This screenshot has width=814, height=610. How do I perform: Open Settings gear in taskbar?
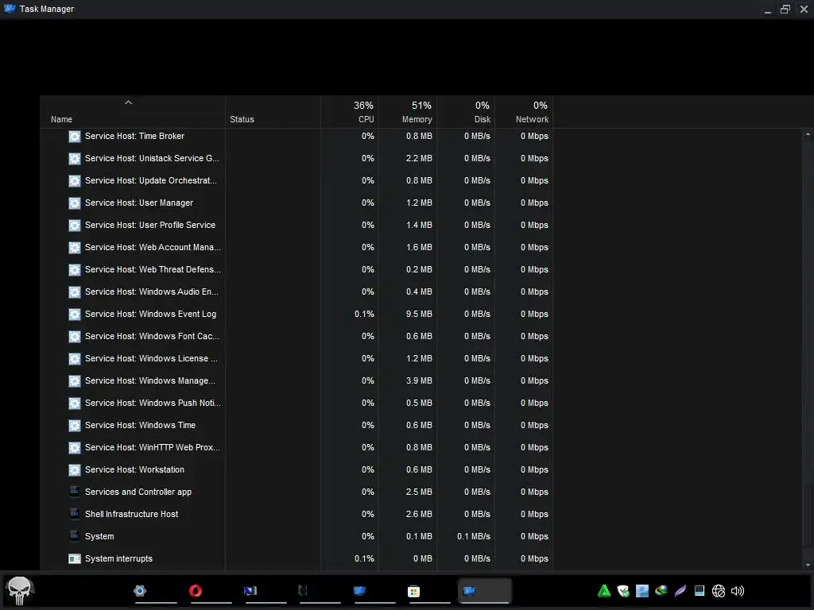tap(140, 591)
